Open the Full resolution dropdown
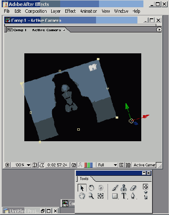Viewport: 169px width, 215px height. (x=108, y=165)
